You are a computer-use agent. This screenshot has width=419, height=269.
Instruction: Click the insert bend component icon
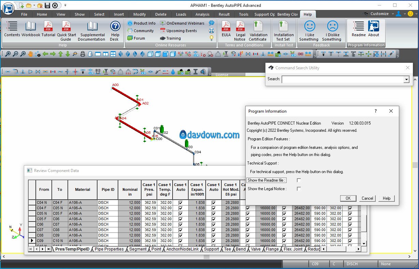coord(15,72)
